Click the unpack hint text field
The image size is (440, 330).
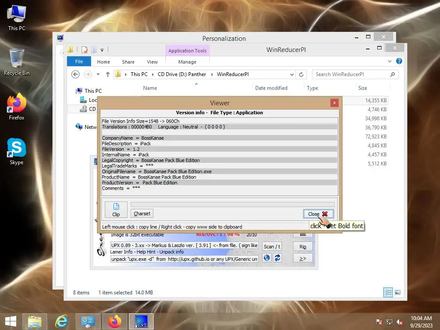[184, 259]
